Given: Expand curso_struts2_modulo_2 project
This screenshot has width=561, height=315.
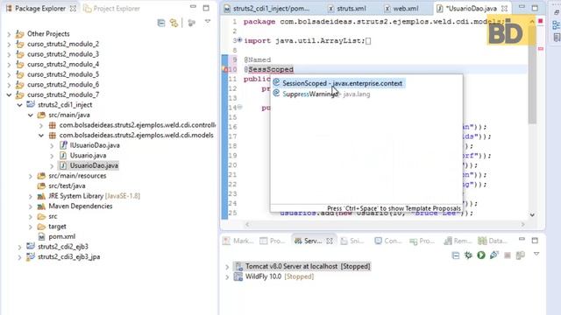Looking at the screenshot, I should 9,45.
